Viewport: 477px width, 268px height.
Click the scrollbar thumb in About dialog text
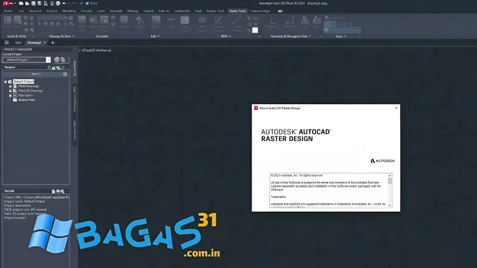390,181
